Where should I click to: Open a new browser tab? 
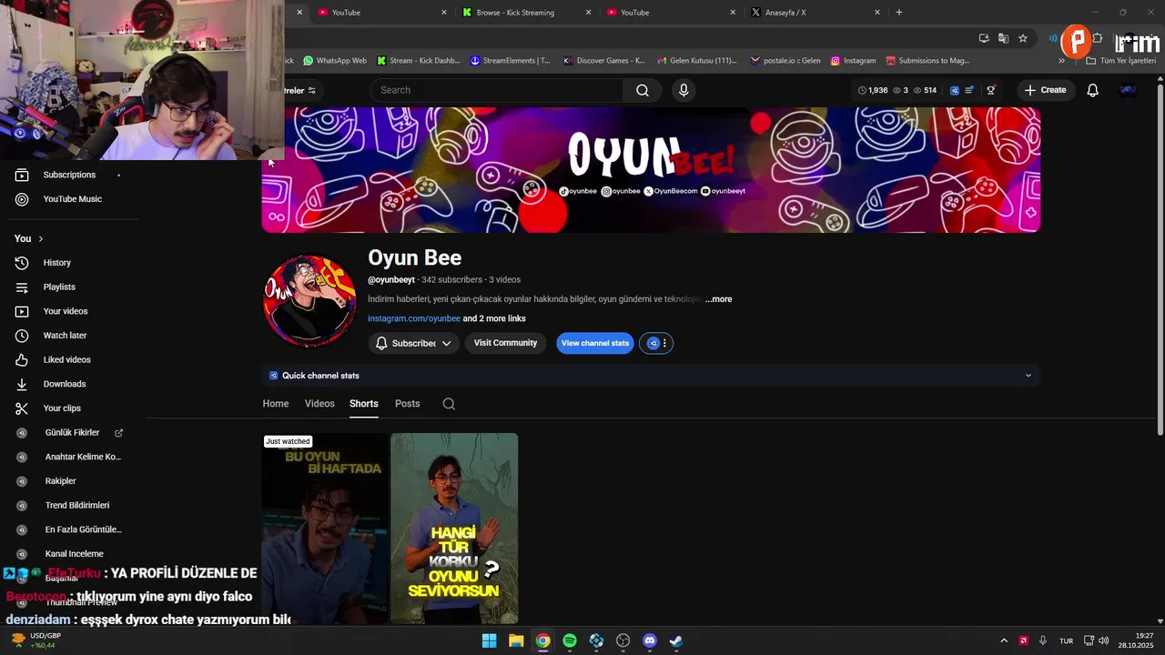899,13
